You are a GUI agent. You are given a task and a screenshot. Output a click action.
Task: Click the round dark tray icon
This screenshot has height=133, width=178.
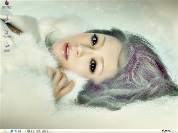(x=169, y=131)
